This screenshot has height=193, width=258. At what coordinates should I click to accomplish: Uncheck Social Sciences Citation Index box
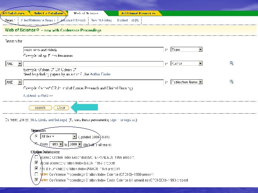point(36,163)
